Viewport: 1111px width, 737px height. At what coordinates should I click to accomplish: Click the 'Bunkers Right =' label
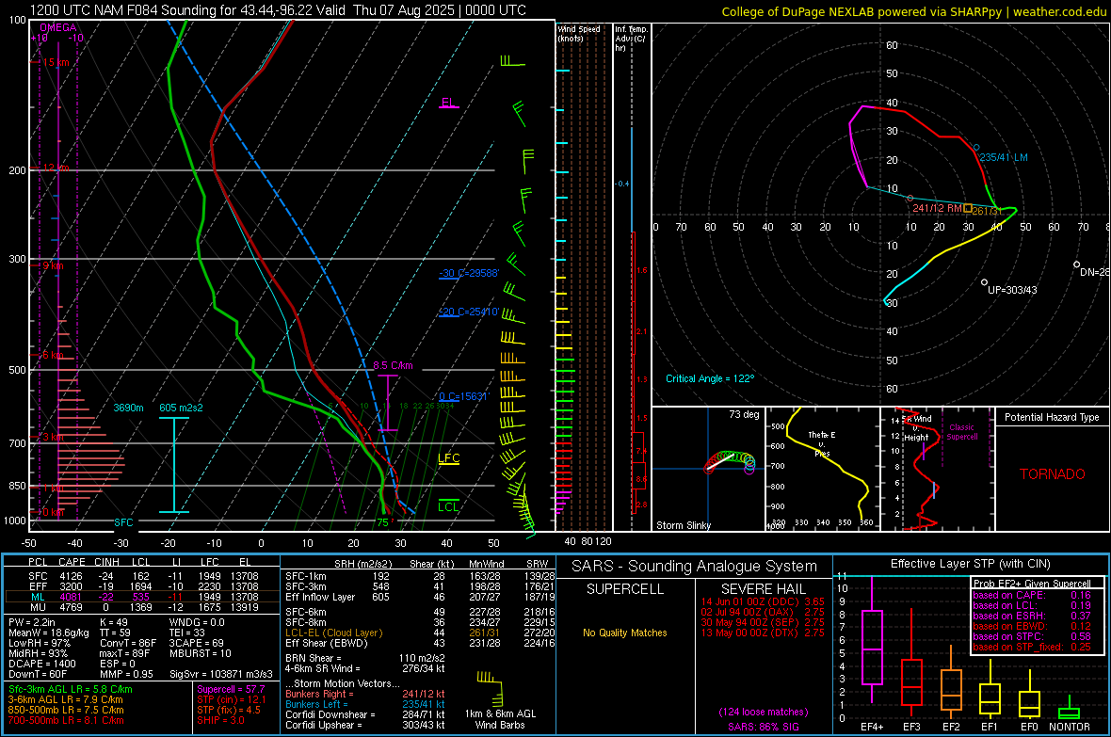click(319, 694)
